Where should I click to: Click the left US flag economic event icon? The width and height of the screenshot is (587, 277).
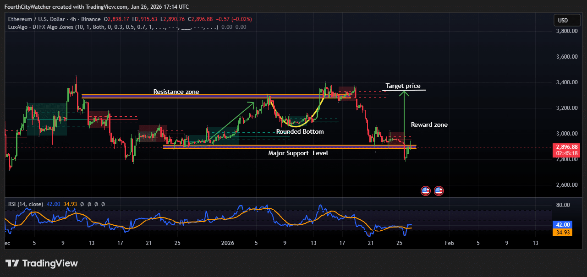pos(426,190)
